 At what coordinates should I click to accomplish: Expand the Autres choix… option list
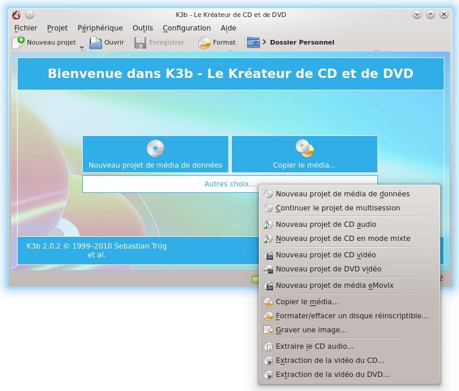tap(230, 184)
